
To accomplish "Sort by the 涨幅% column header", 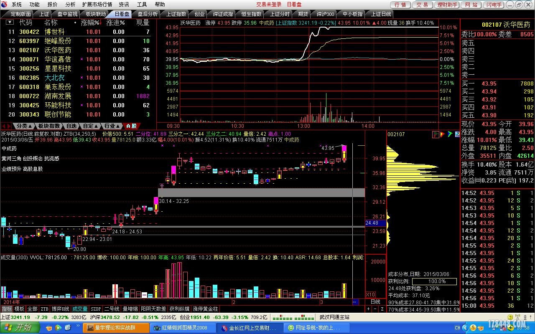I will coord(91,23).
